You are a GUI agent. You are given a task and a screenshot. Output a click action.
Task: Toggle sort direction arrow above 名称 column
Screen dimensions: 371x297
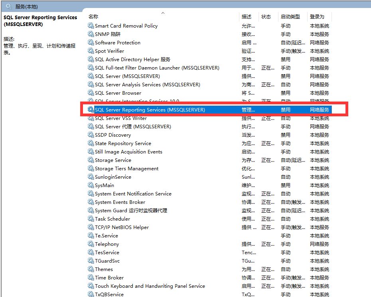[x=163, y=13]
